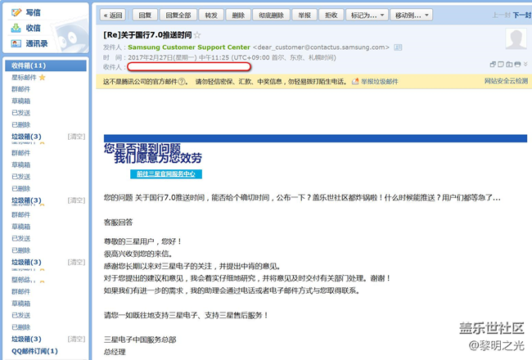Forward the email with 转发
The width and height of the screenshot is (532, 360).
[211, 16]
